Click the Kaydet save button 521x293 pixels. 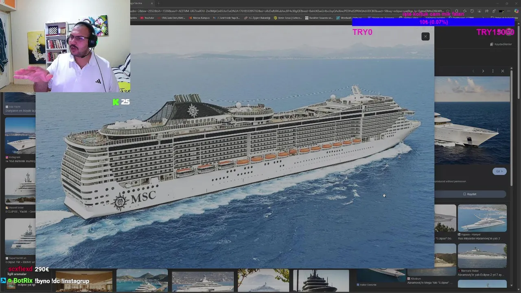(470, 194)
